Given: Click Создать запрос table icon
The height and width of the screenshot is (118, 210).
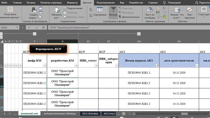Looking at the screenshot, I should [33, 10].
